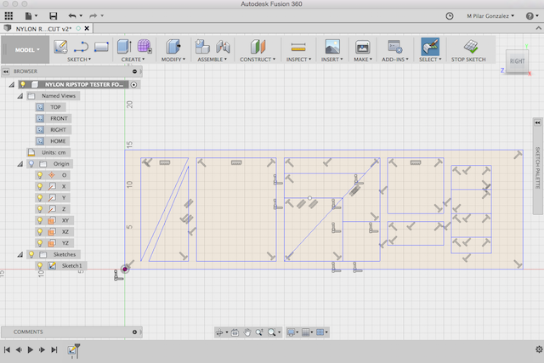The image size is (544, 363).
Task: Click the RIGHT face of view cube
Action: tap(516, 60)
